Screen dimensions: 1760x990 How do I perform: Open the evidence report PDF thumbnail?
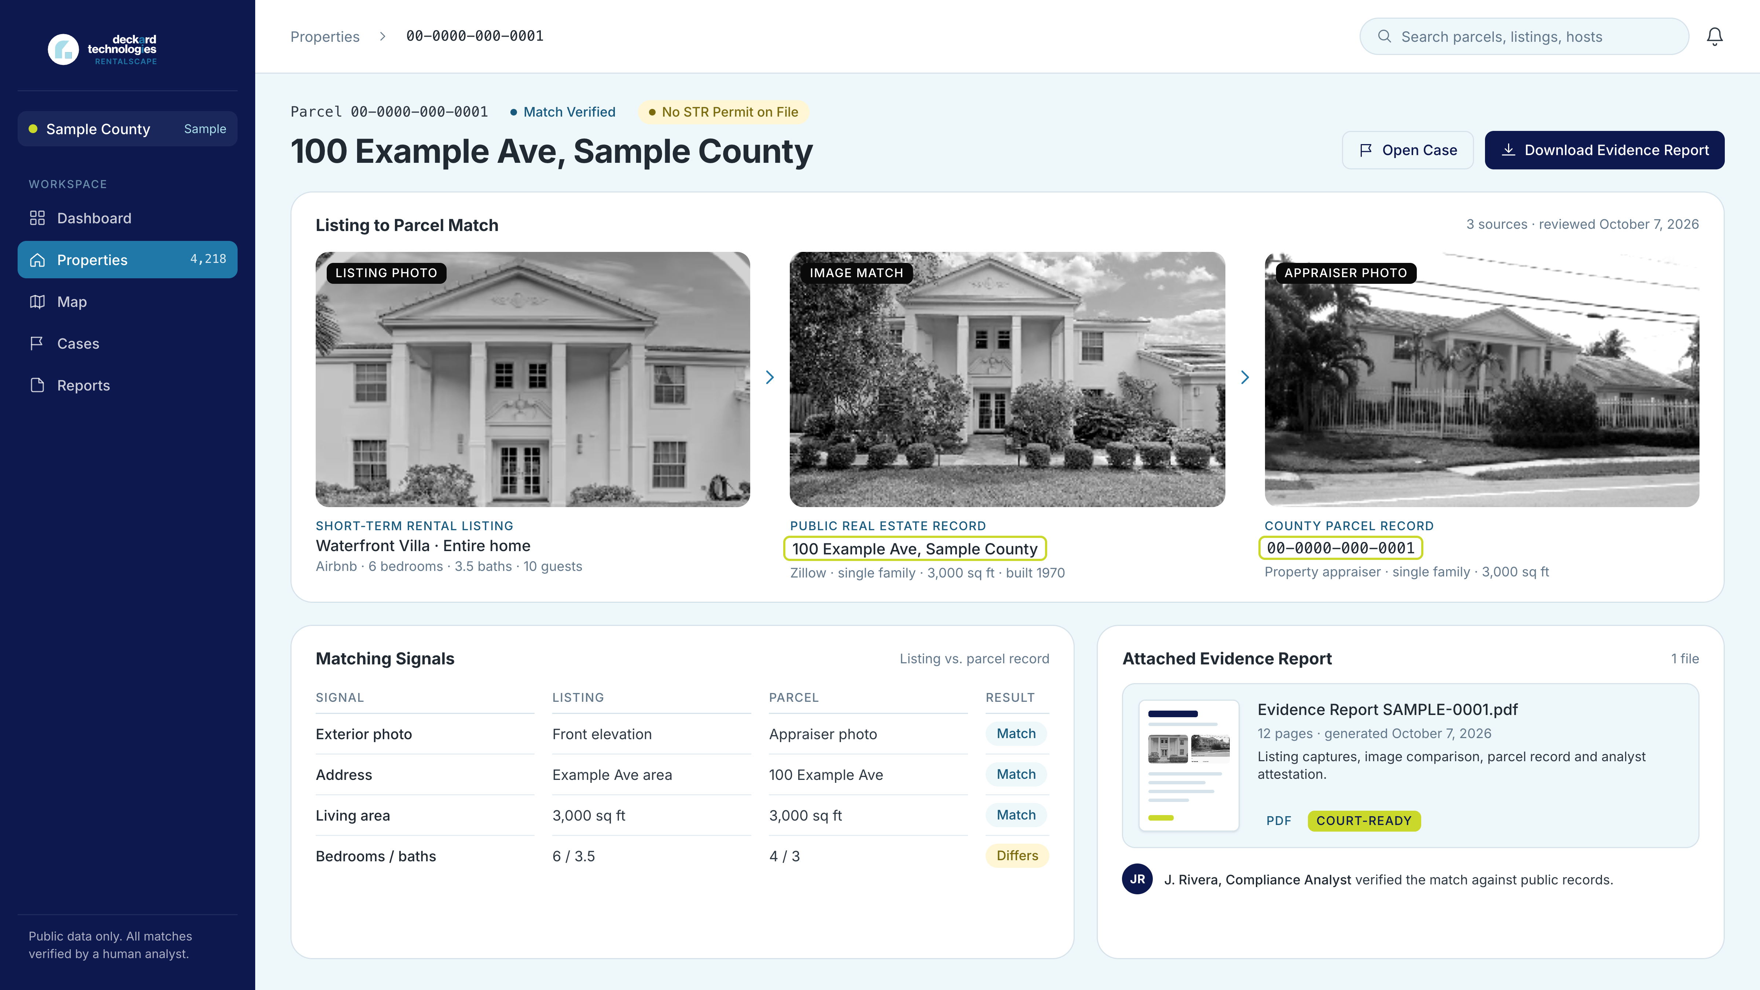tap(1188, 764)
